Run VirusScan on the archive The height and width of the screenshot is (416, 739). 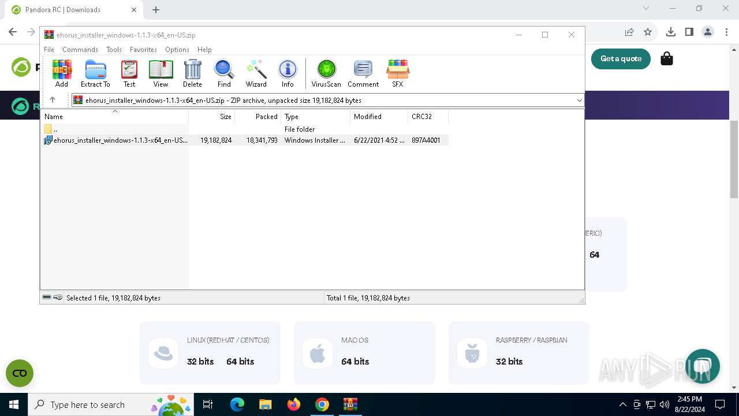pos(326,73)
